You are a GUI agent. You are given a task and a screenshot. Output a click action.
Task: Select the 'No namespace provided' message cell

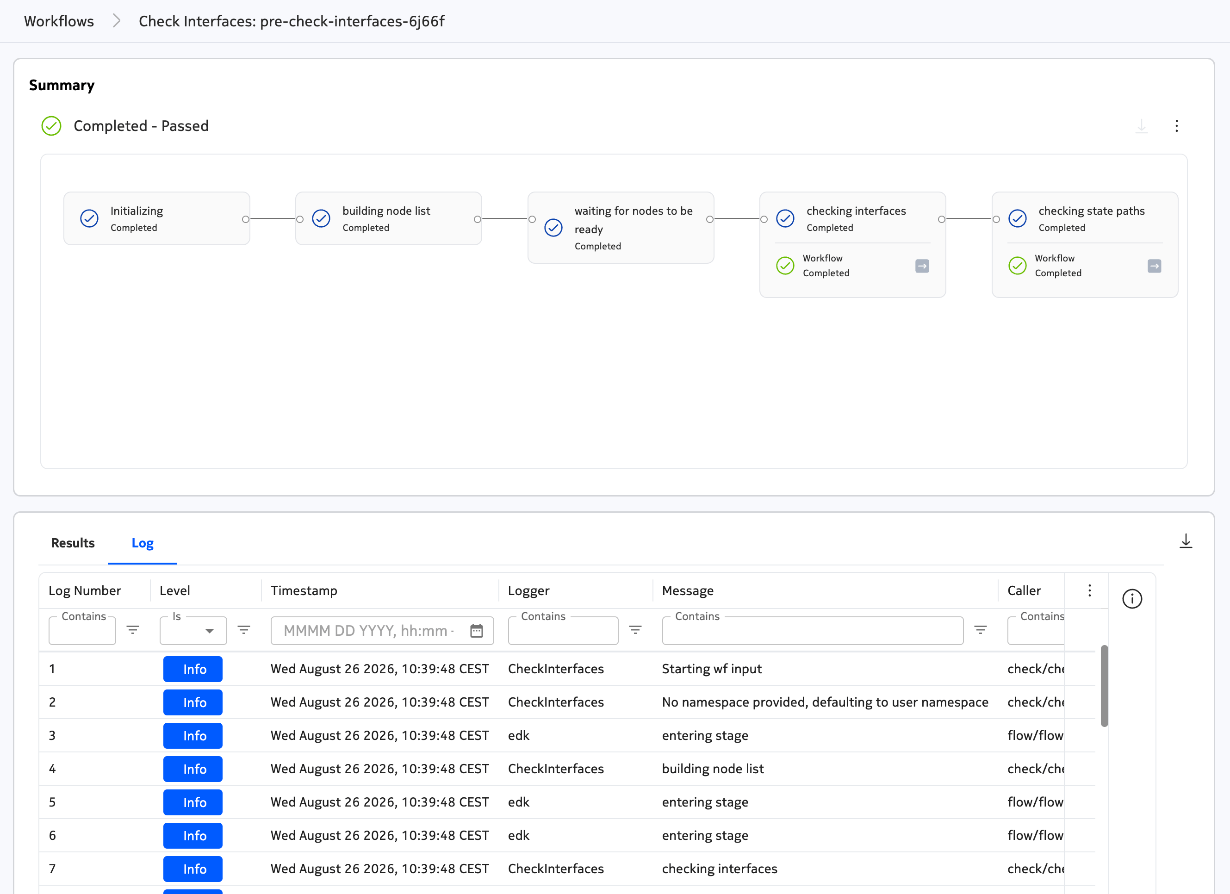point(825,702)
